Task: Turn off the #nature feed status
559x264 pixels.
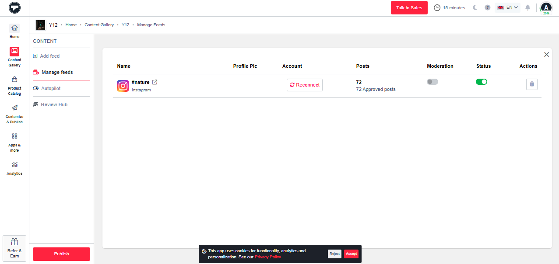Action: click(x=481, y=82)
